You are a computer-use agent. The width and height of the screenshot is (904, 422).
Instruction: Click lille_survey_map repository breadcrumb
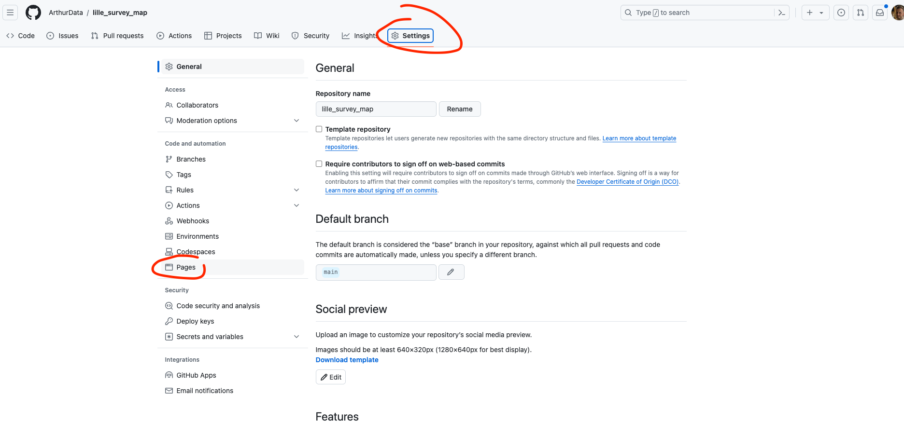click(120, 13)
